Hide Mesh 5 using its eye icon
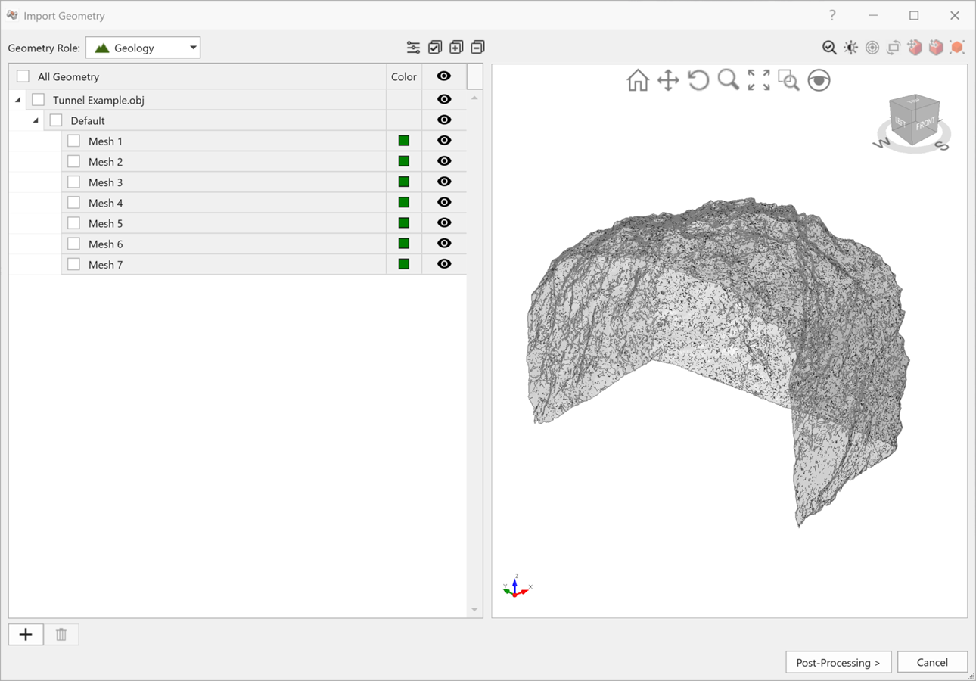The width and height of the screenshot is (976, 681). (x=444, y=223)
